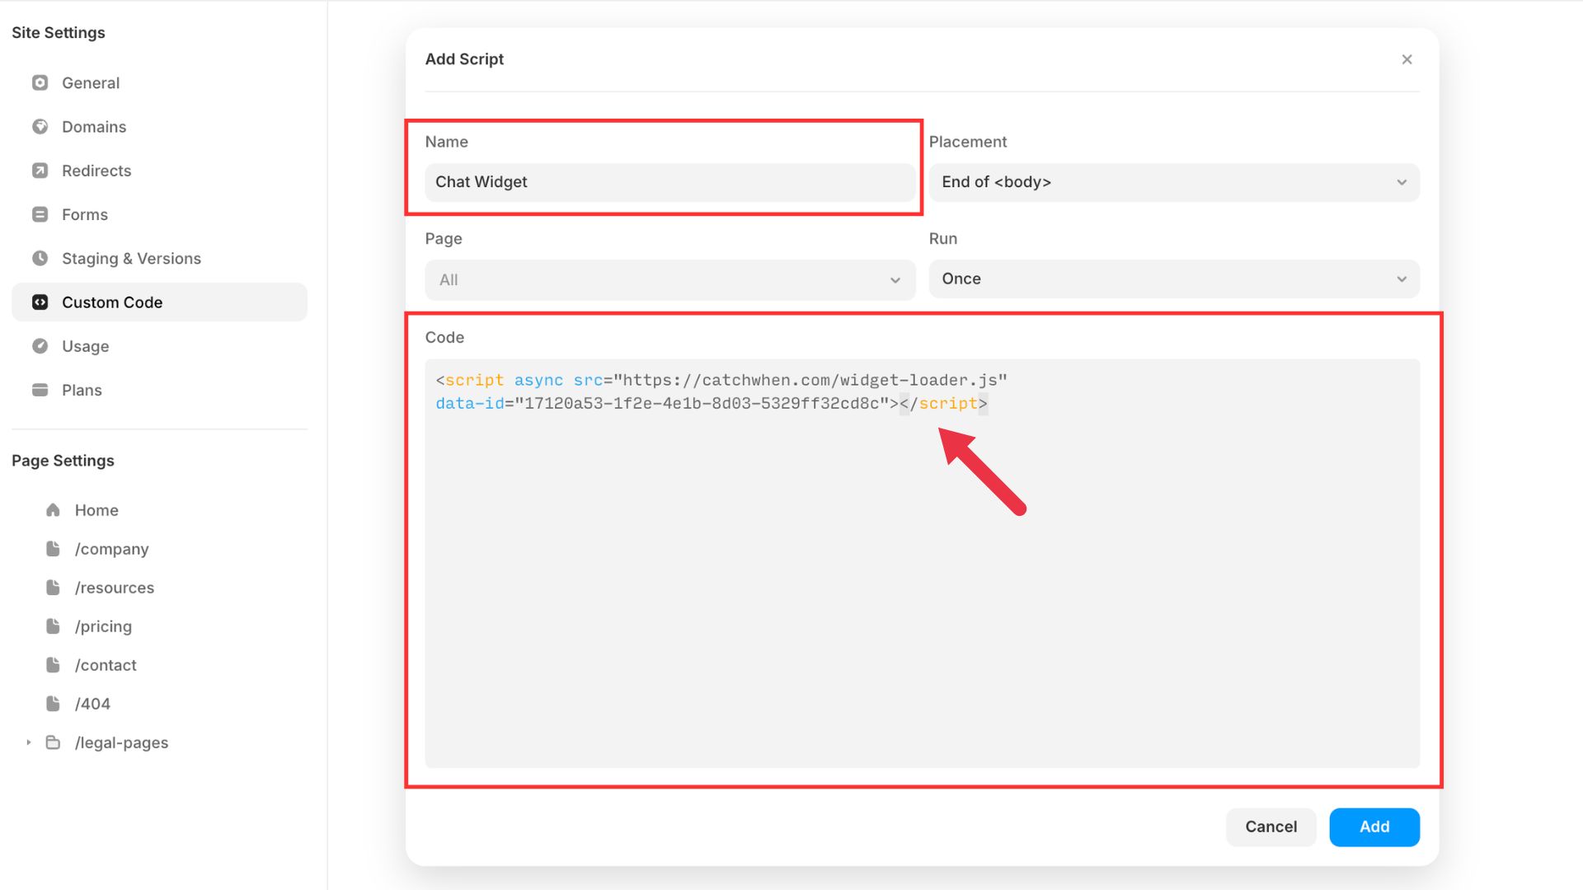
Task: Click the Site Settings heading
Action: [x=59, y=33]
